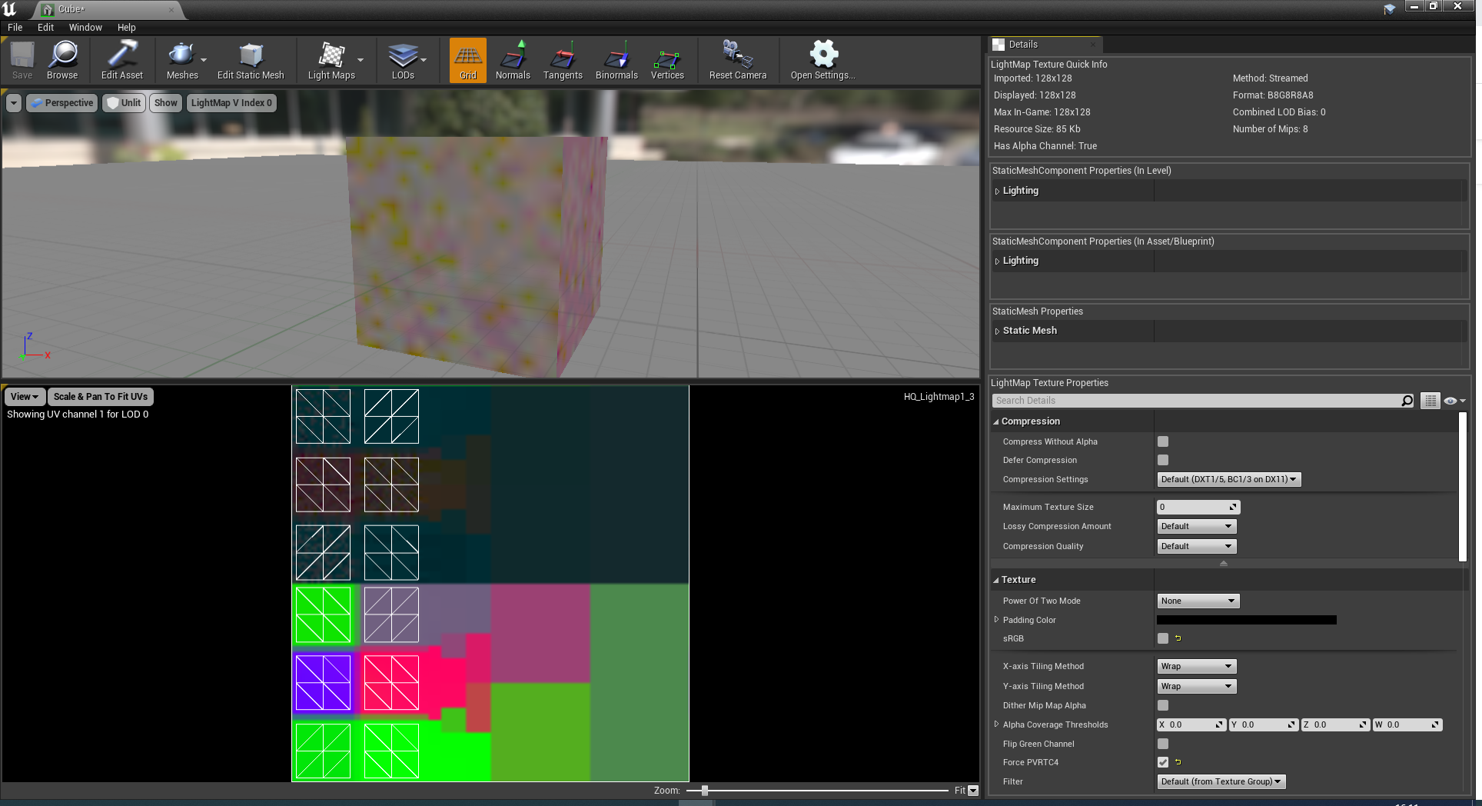Open the Window menu

(85, 27)
